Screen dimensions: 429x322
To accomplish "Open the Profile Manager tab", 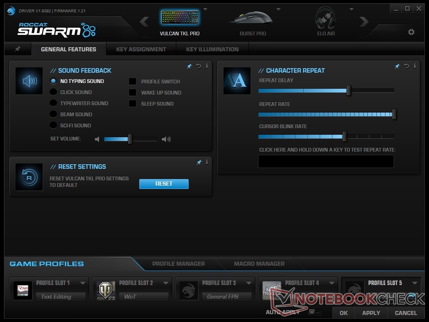I will 178,264.
